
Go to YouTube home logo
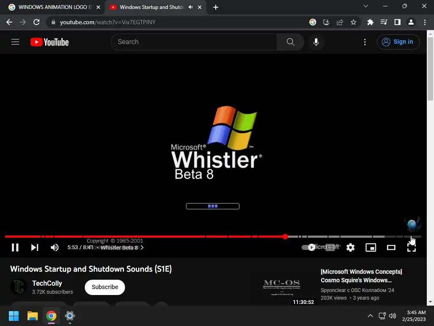50,42
